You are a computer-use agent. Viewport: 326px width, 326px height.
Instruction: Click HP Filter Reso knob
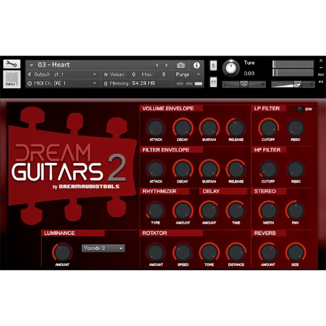tap(295, 170)
